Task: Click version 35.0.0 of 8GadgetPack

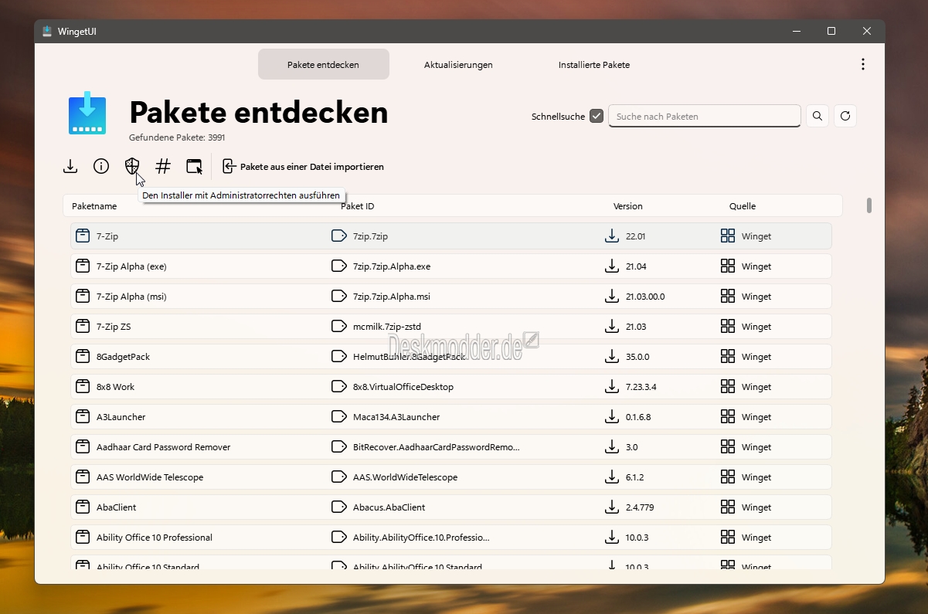Action: 637,357
